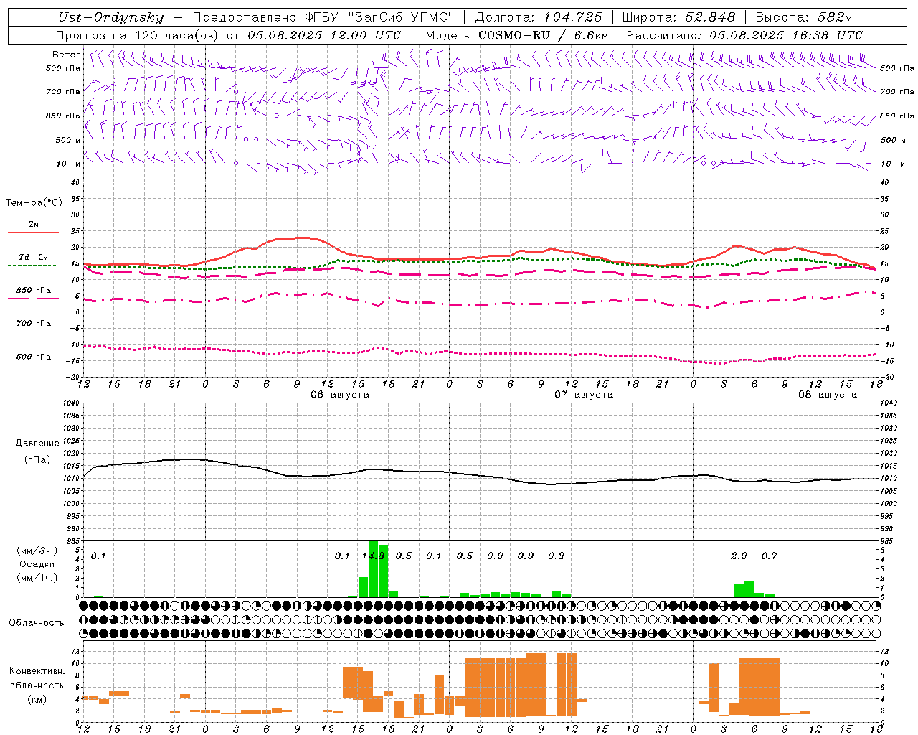918x735 pixels.
Task: Click the 'Давление' pressure panel label
Action: [37, 443]
